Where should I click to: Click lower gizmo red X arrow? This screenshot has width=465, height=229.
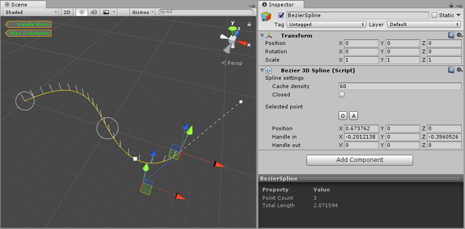click(x=180, y=196)
